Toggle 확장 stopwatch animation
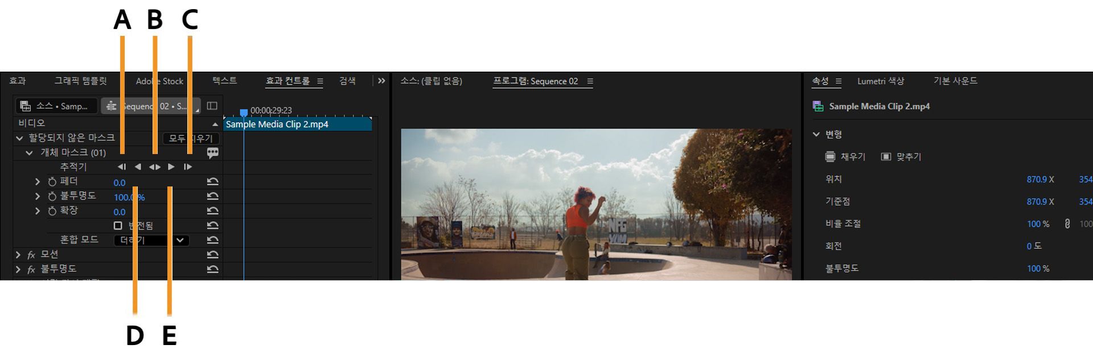 (52, 211)
